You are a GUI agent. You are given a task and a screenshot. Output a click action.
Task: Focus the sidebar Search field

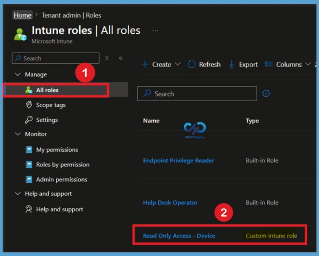click(x=56, y=58)
